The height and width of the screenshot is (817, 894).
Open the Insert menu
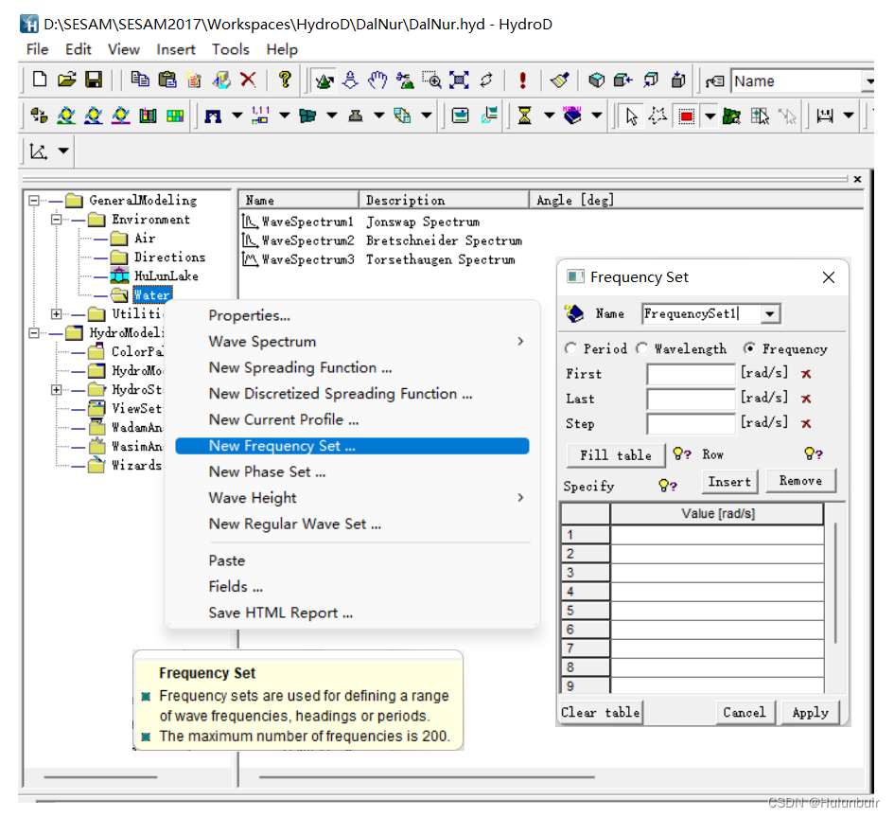tap(176, 49)
